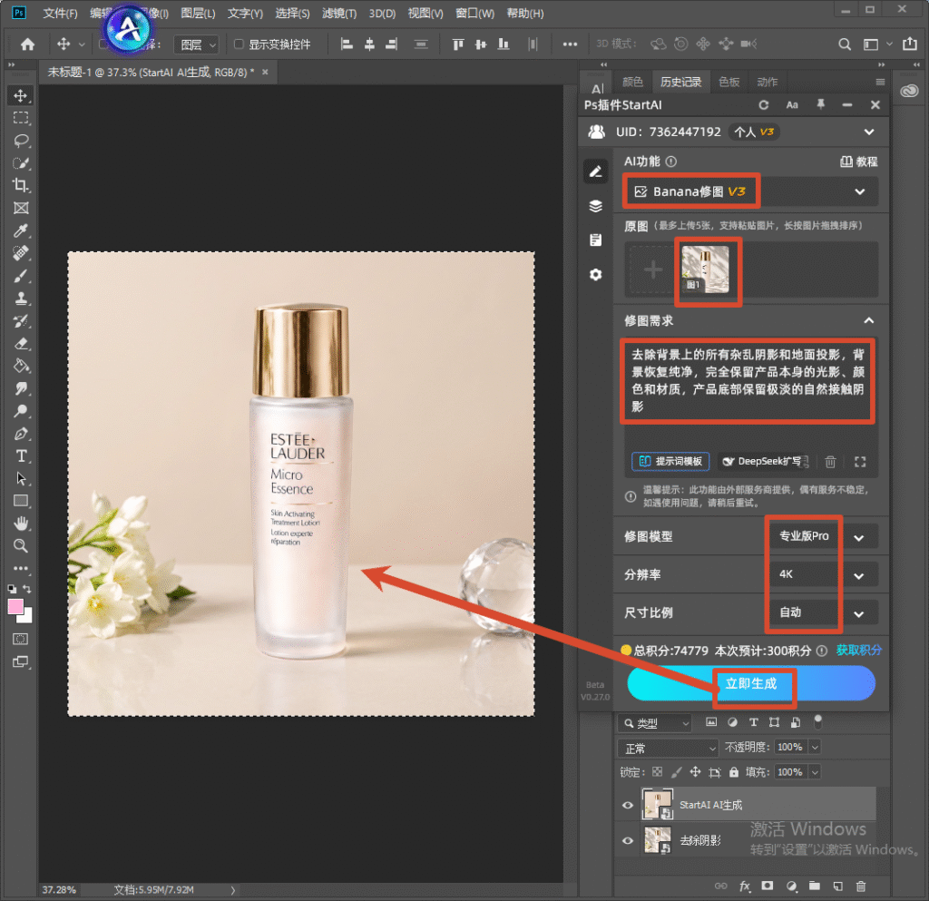Open the 帮助(H) menu

525,13
